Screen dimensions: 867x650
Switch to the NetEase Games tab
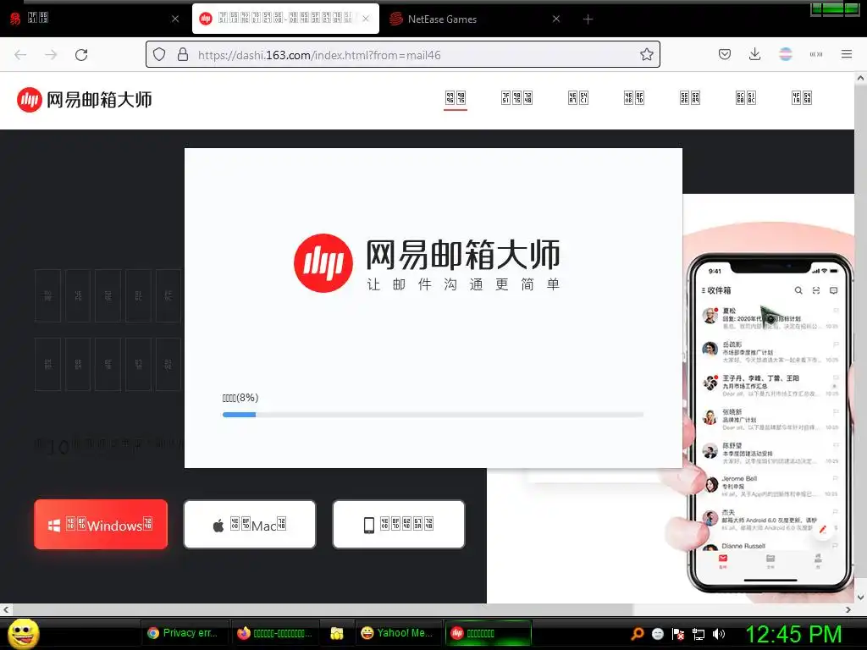pyautogui.click(x=476, y=19)
